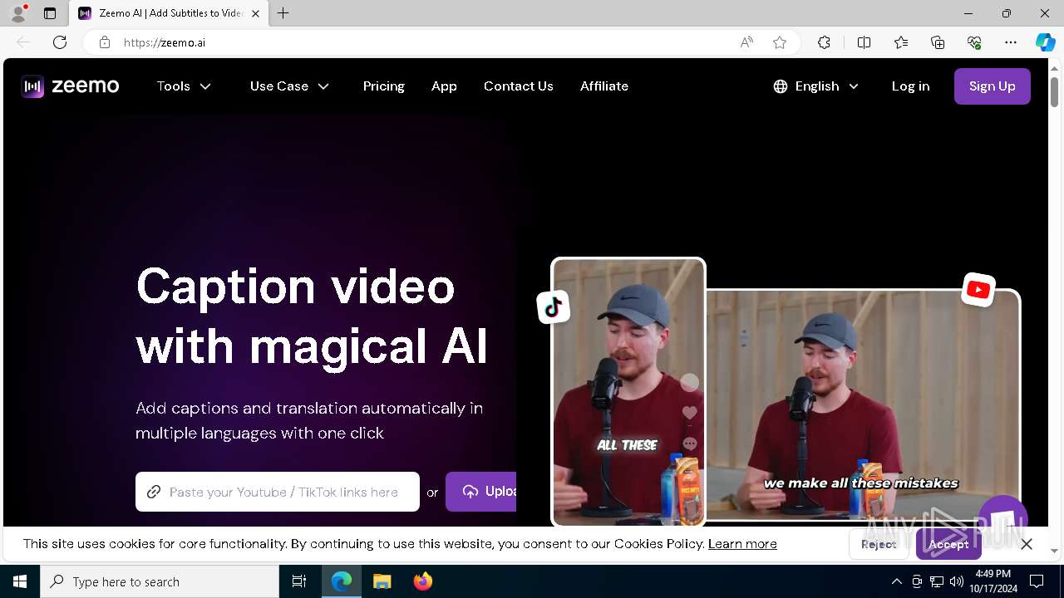This screenshot has height=598, width=1064.
Task: Open the Windows Start menu
Action: 20,581
